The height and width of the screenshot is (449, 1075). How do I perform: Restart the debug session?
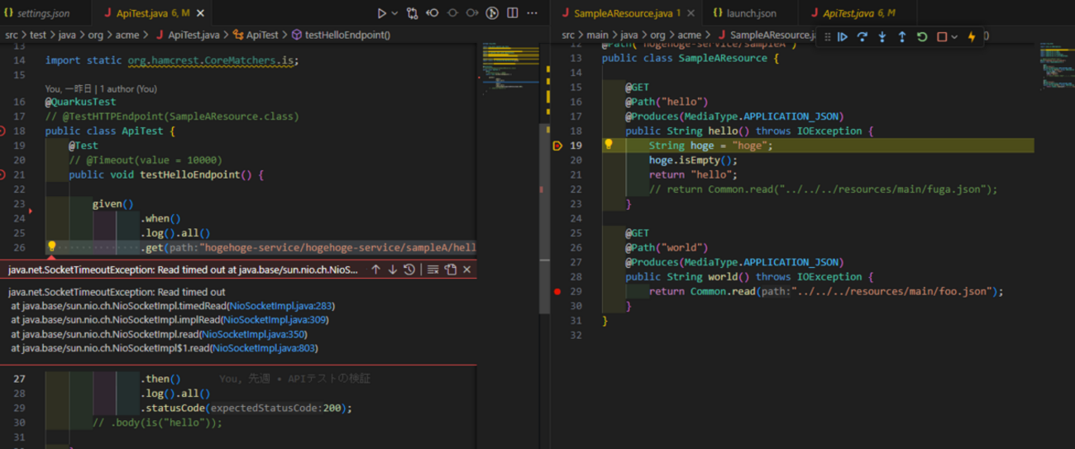[921, 36]
